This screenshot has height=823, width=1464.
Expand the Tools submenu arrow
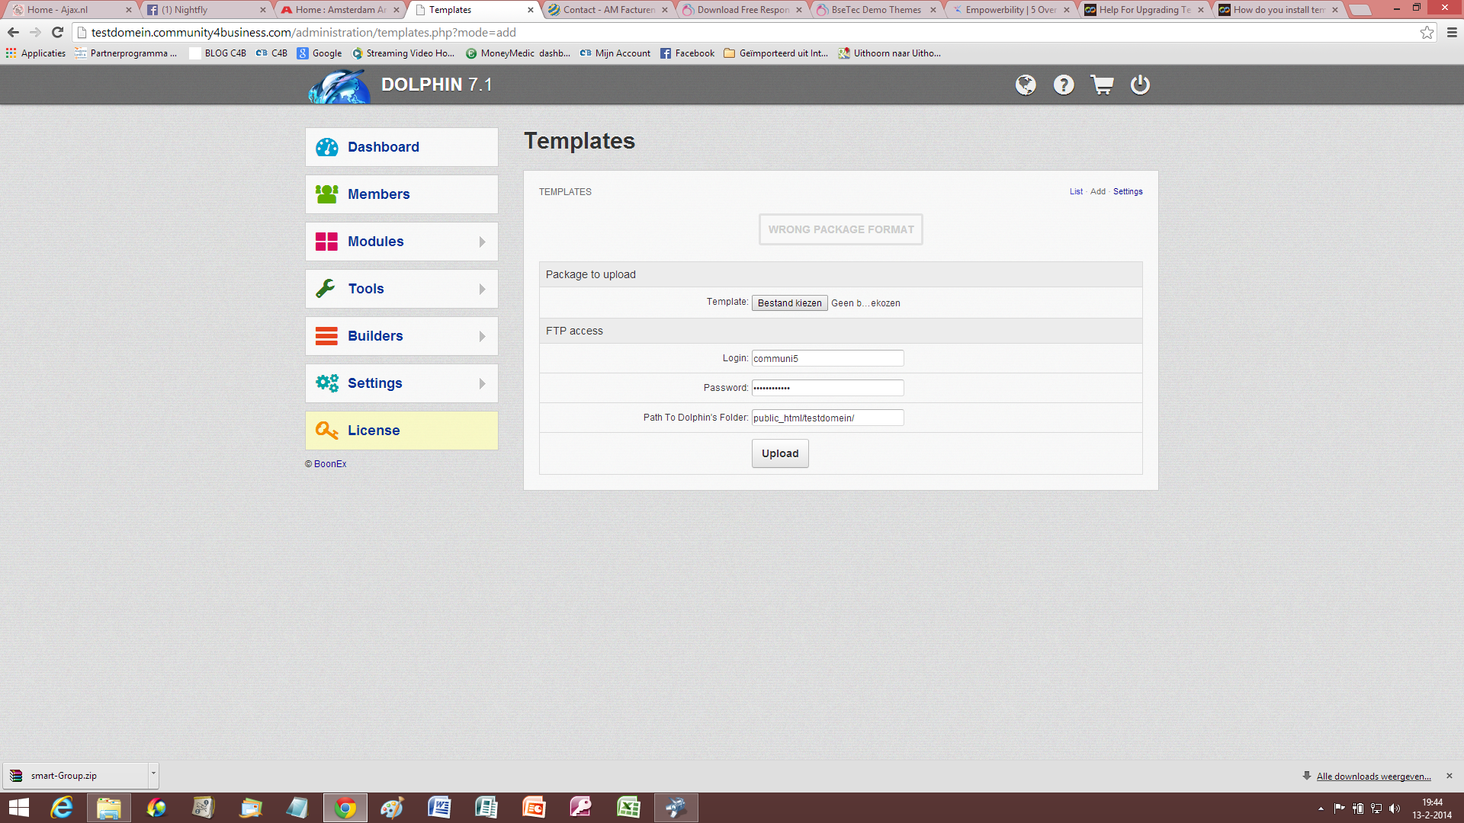click(x=482, y=289)
